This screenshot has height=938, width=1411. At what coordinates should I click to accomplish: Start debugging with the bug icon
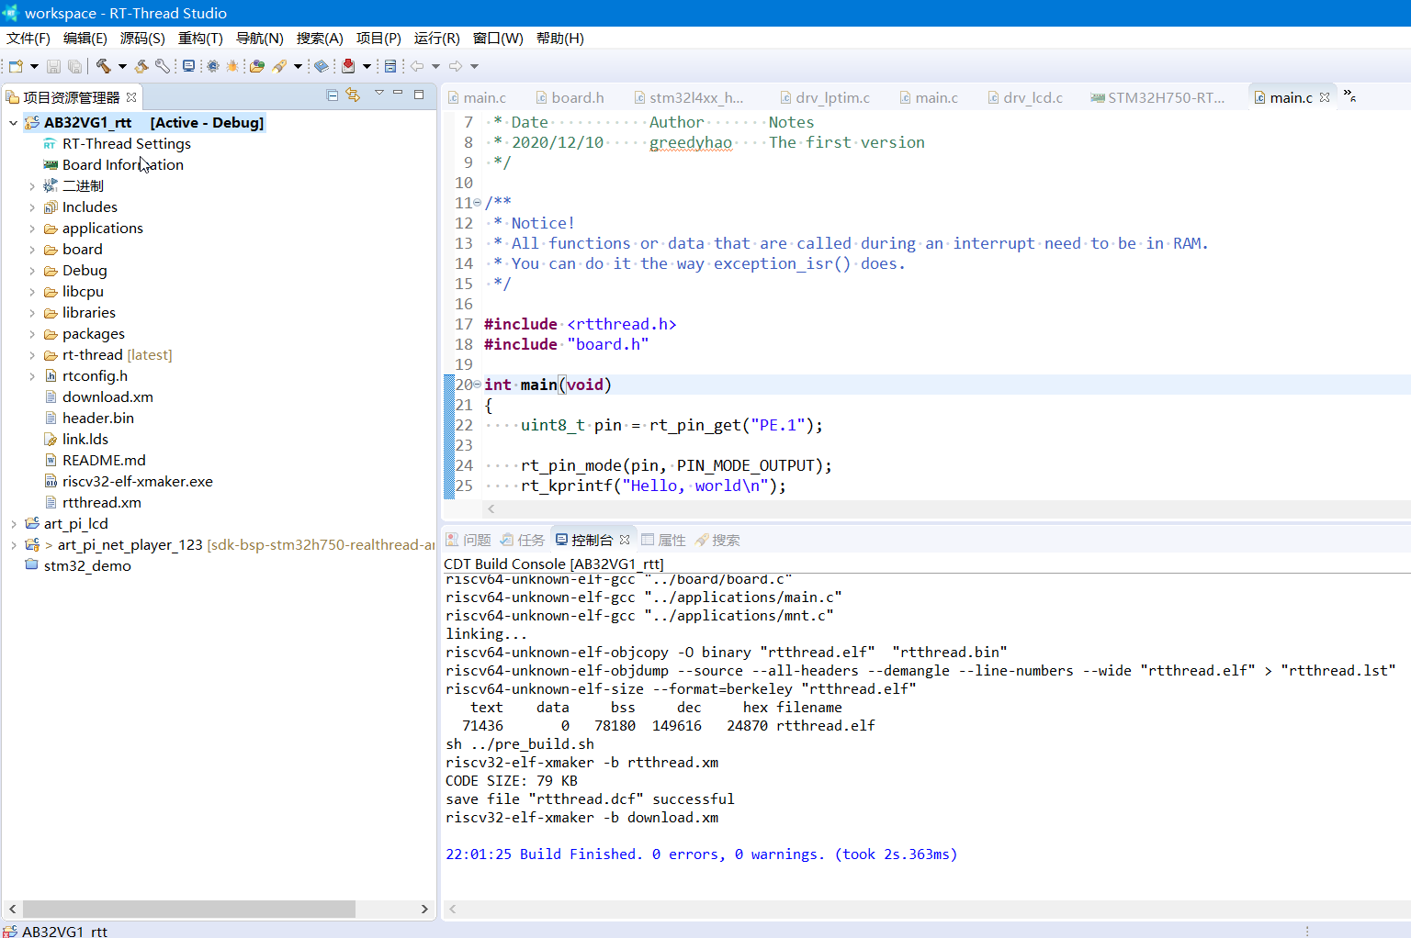tap(232, 66)
